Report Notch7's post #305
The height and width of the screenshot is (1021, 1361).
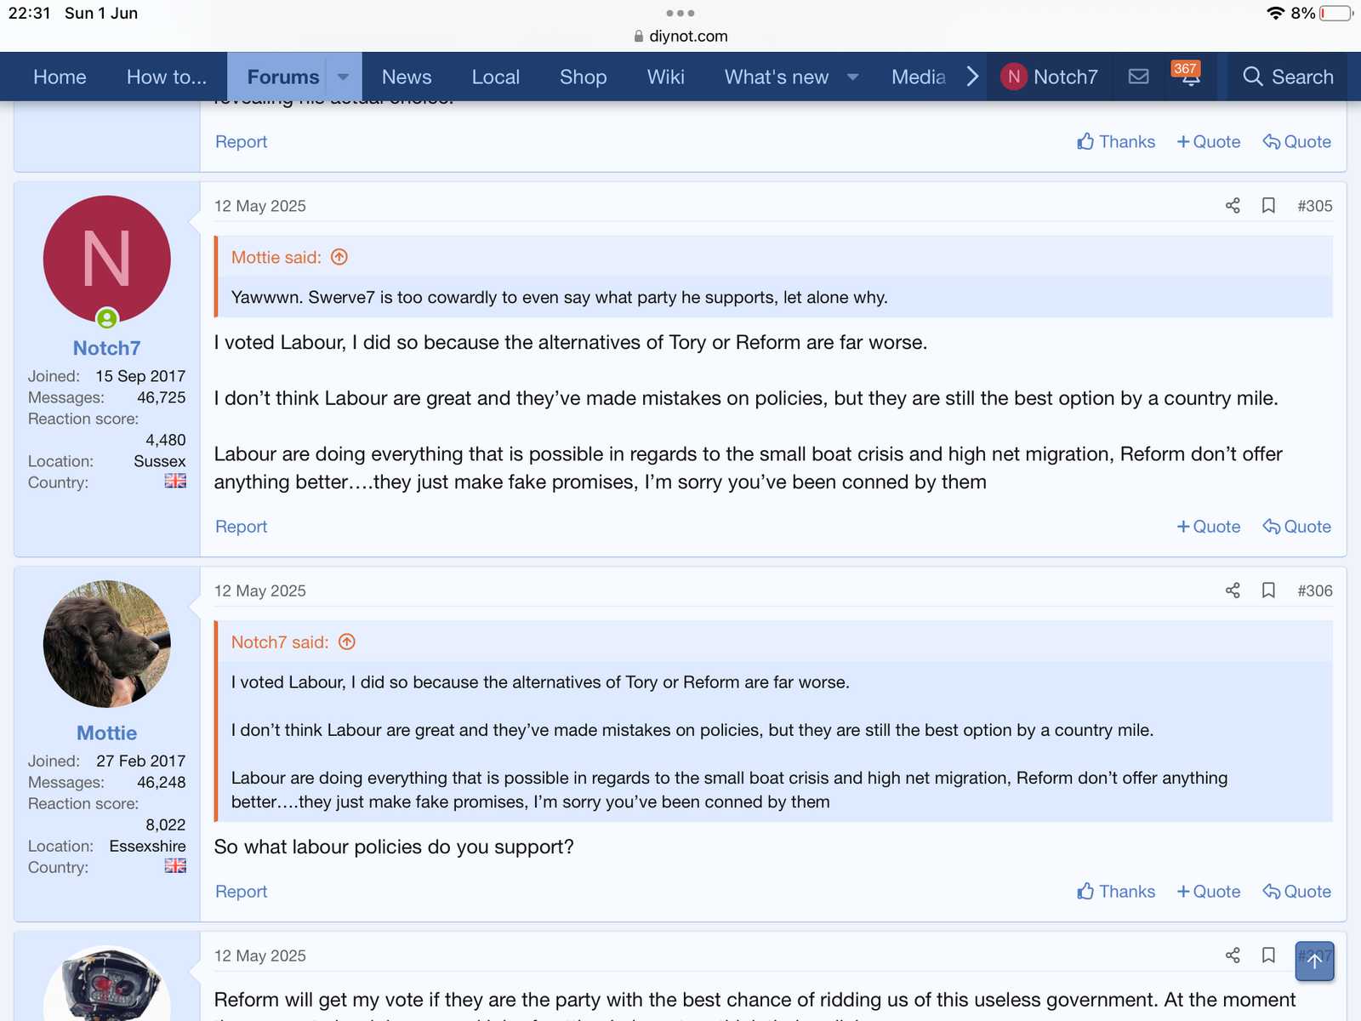tap(241, 527)
